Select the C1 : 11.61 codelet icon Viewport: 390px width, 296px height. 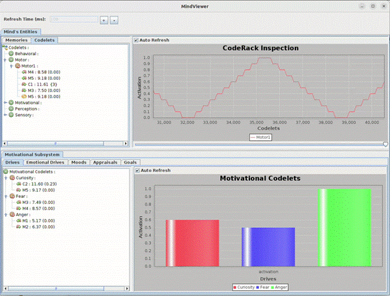tap(24, 84)
